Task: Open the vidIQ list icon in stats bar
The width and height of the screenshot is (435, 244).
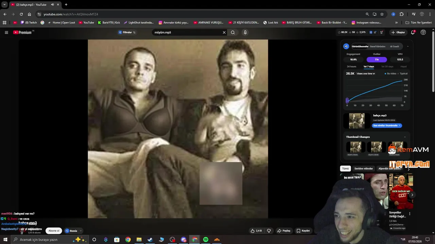Action: (376, 33)
